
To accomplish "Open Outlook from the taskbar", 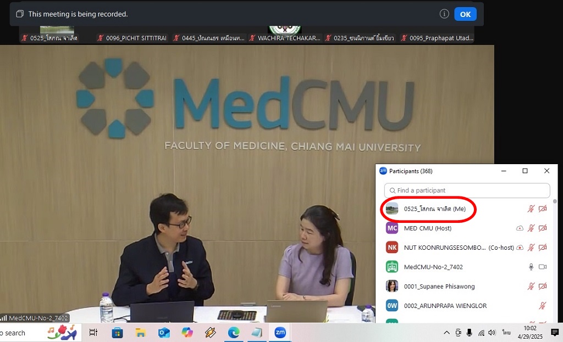I will tap(164, 333).
